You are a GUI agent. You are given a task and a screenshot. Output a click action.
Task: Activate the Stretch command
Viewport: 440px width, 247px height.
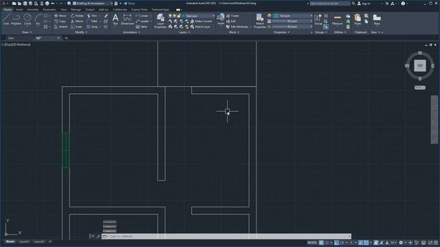[x=60, y=27]
